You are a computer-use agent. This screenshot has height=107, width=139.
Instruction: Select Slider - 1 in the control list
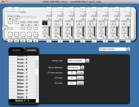pyautogui.click(x=22, y=73)
